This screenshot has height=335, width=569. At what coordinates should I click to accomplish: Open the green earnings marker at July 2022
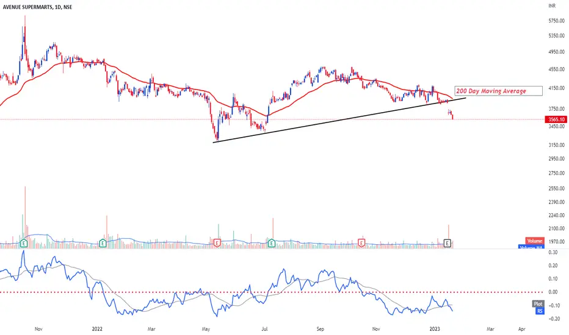pos(272,243)
